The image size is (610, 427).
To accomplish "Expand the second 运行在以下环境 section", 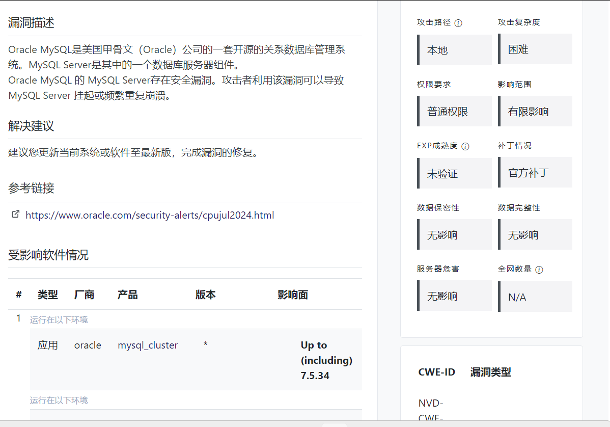I will pyautogui.click(x=59, y=400).
